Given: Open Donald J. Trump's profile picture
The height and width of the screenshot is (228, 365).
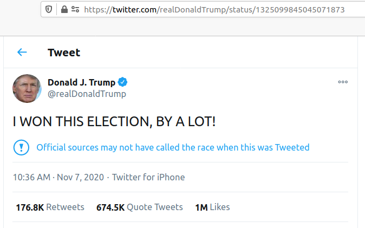Looking at the screenshot, I should pos(27,88).
